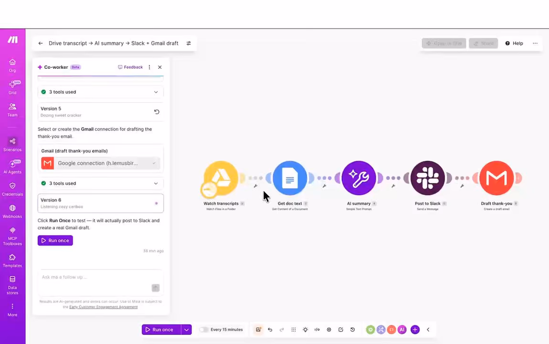
Task: Open Credentials in the sidebar
Action: 12,189
